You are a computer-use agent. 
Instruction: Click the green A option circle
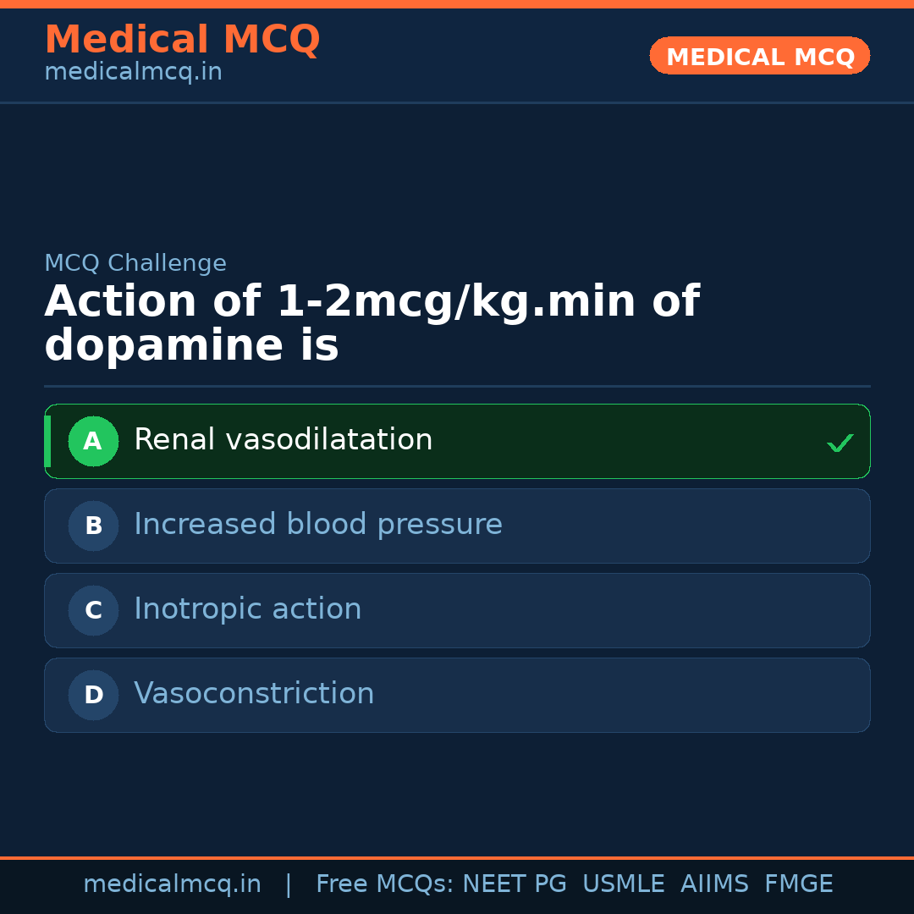pyautogui.click(x=93, y=441)
